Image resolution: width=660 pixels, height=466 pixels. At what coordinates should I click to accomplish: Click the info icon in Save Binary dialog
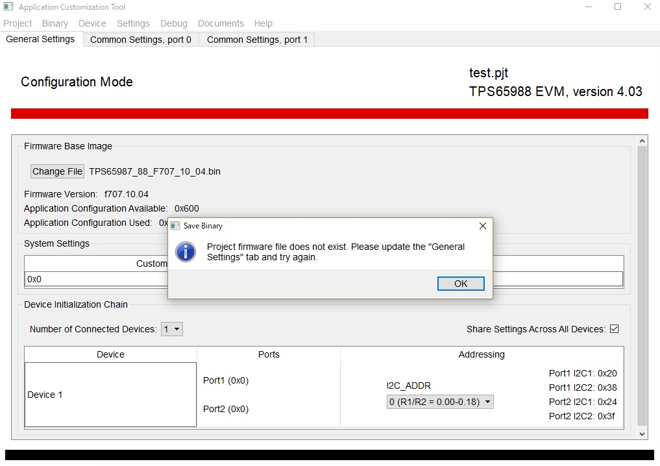186,252
